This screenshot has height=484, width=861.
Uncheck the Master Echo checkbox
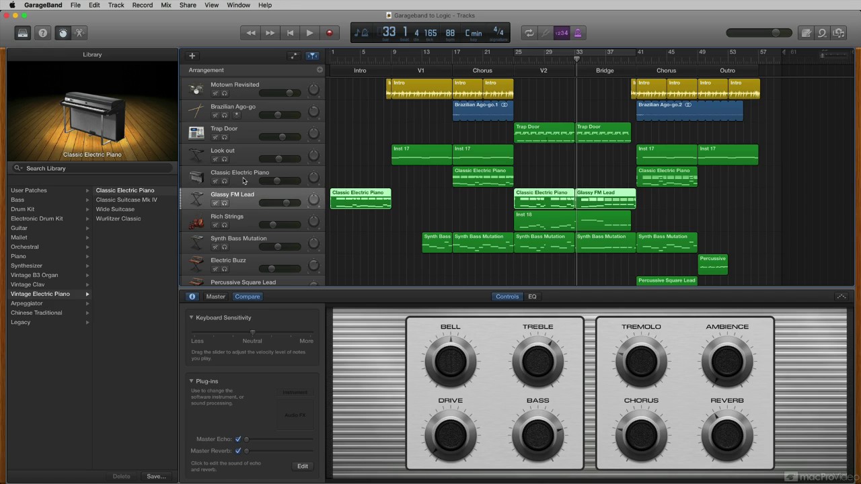tap(238, 438)
